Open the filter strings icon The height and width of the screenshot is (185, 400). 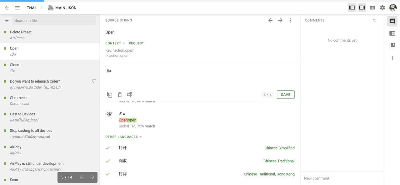tap(7, 21)
